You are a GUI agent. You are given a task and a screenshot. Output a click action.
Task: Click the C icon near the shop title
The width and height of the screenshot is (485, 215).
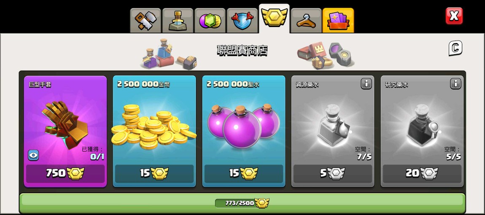455,48
